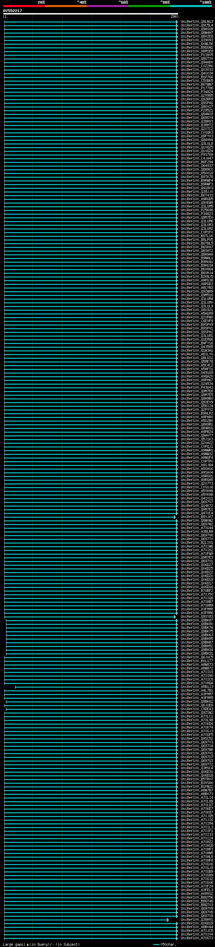Select the label UniRef100_Q38HV1

tap(197, 919)
